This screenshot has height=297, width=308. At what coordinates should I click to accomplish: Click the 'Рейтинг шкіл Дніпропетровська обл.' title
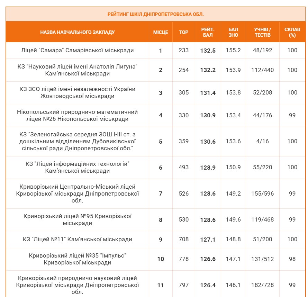point(155,14)
